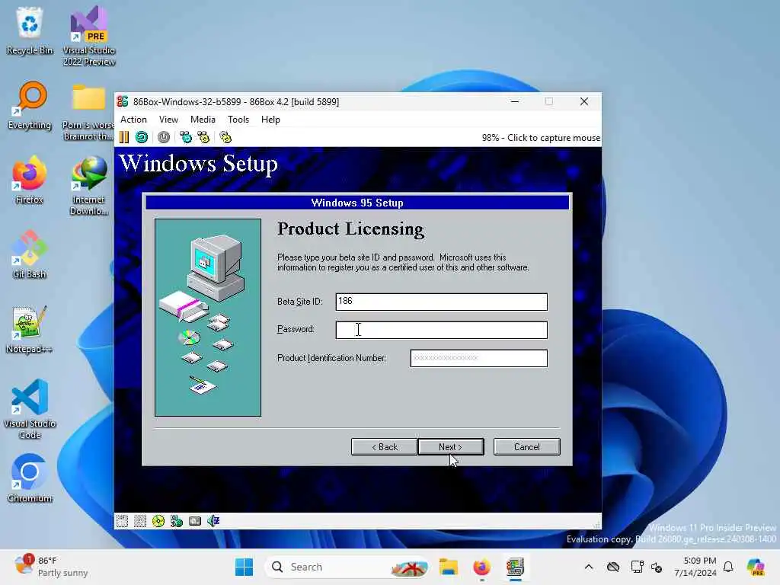Open the View menu
The height and width of the screenshot is (585, 780).
[168, 120]
